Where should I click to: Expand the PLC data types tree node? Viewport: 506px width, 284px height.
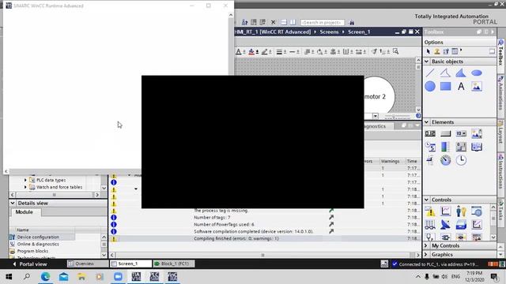(x=25, y=180)
